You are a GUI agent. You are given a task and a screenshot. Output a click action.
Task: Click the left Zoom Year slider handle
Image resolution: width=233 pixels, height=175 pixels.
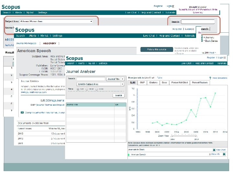172,136
